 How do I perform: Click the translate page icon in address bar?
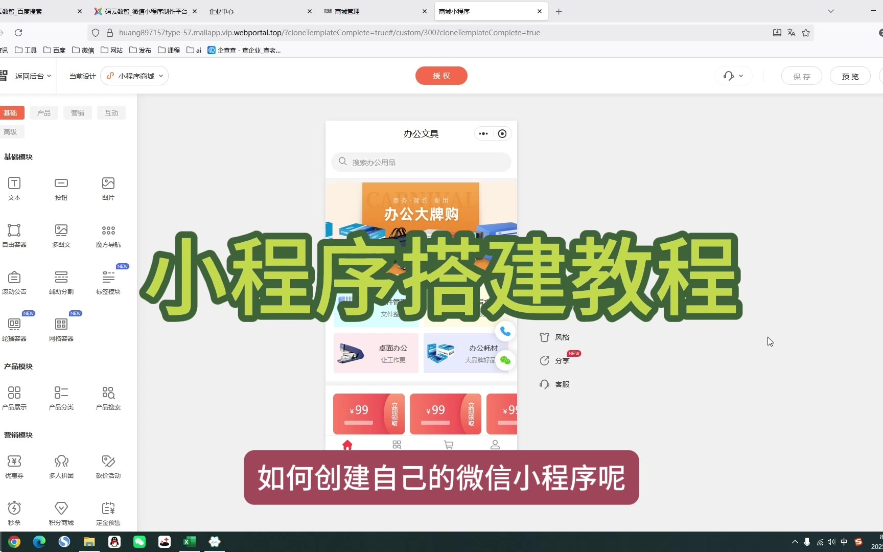pos(792,33)
